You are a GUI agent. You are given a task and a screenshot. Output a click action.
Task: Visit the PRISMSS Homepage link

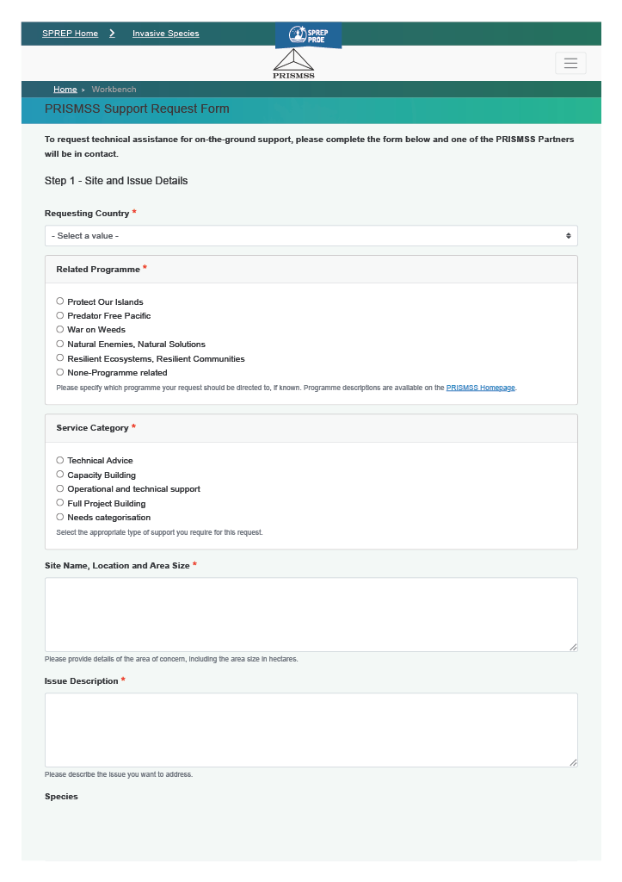pyautogui.click(x=480, y=387)
